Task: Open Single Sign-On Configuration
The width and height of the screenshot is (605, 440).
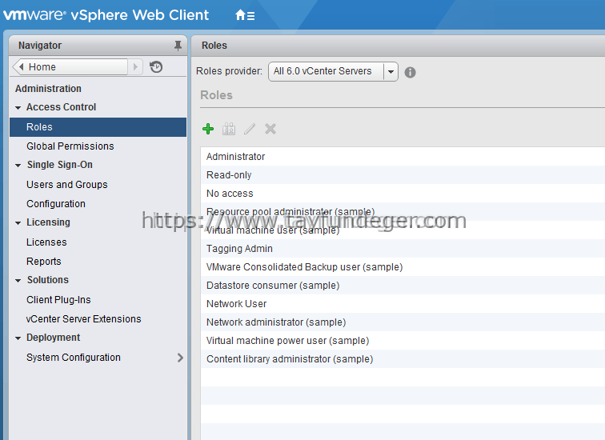Action: coord(56,204)
